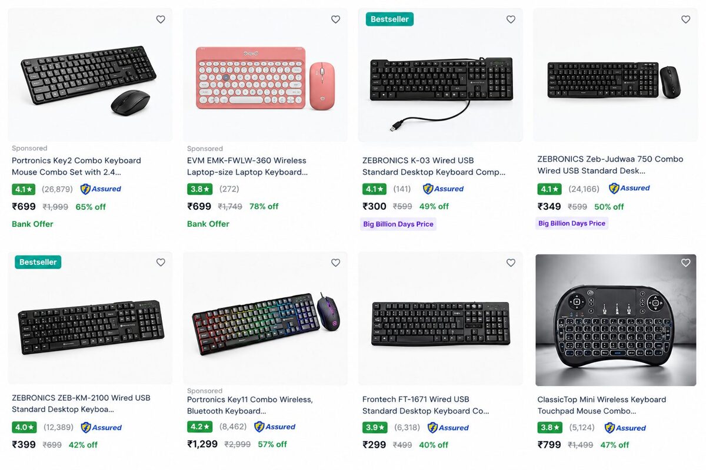Favorite the ZEBRONICS ZEB-KM-2100 with heart

click(161, 263)
